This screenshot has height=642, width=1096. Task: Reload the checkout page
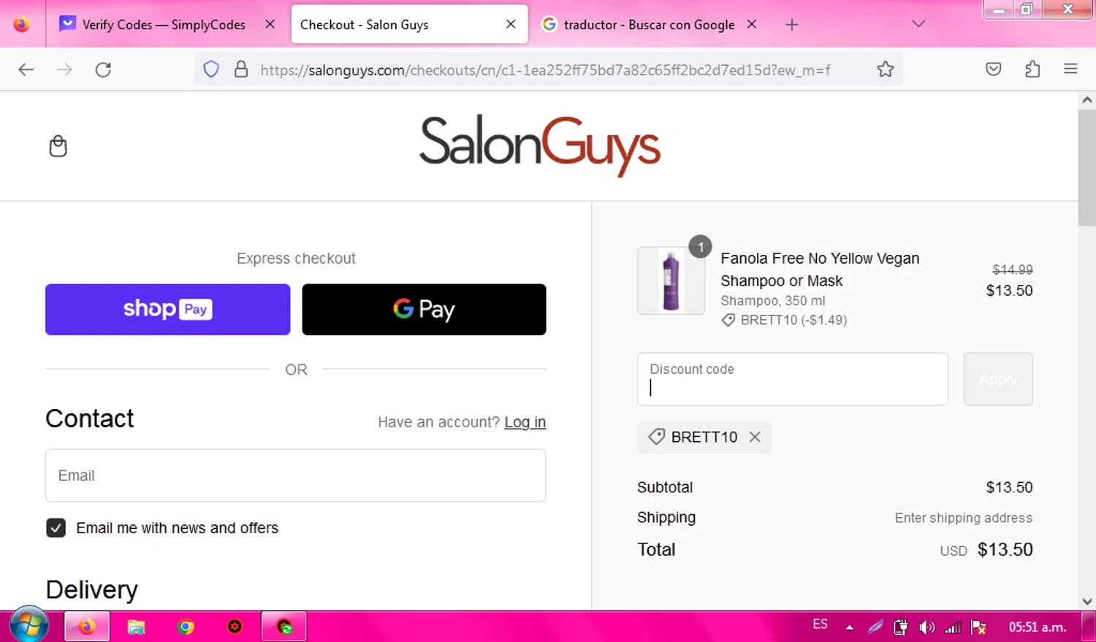103,69
